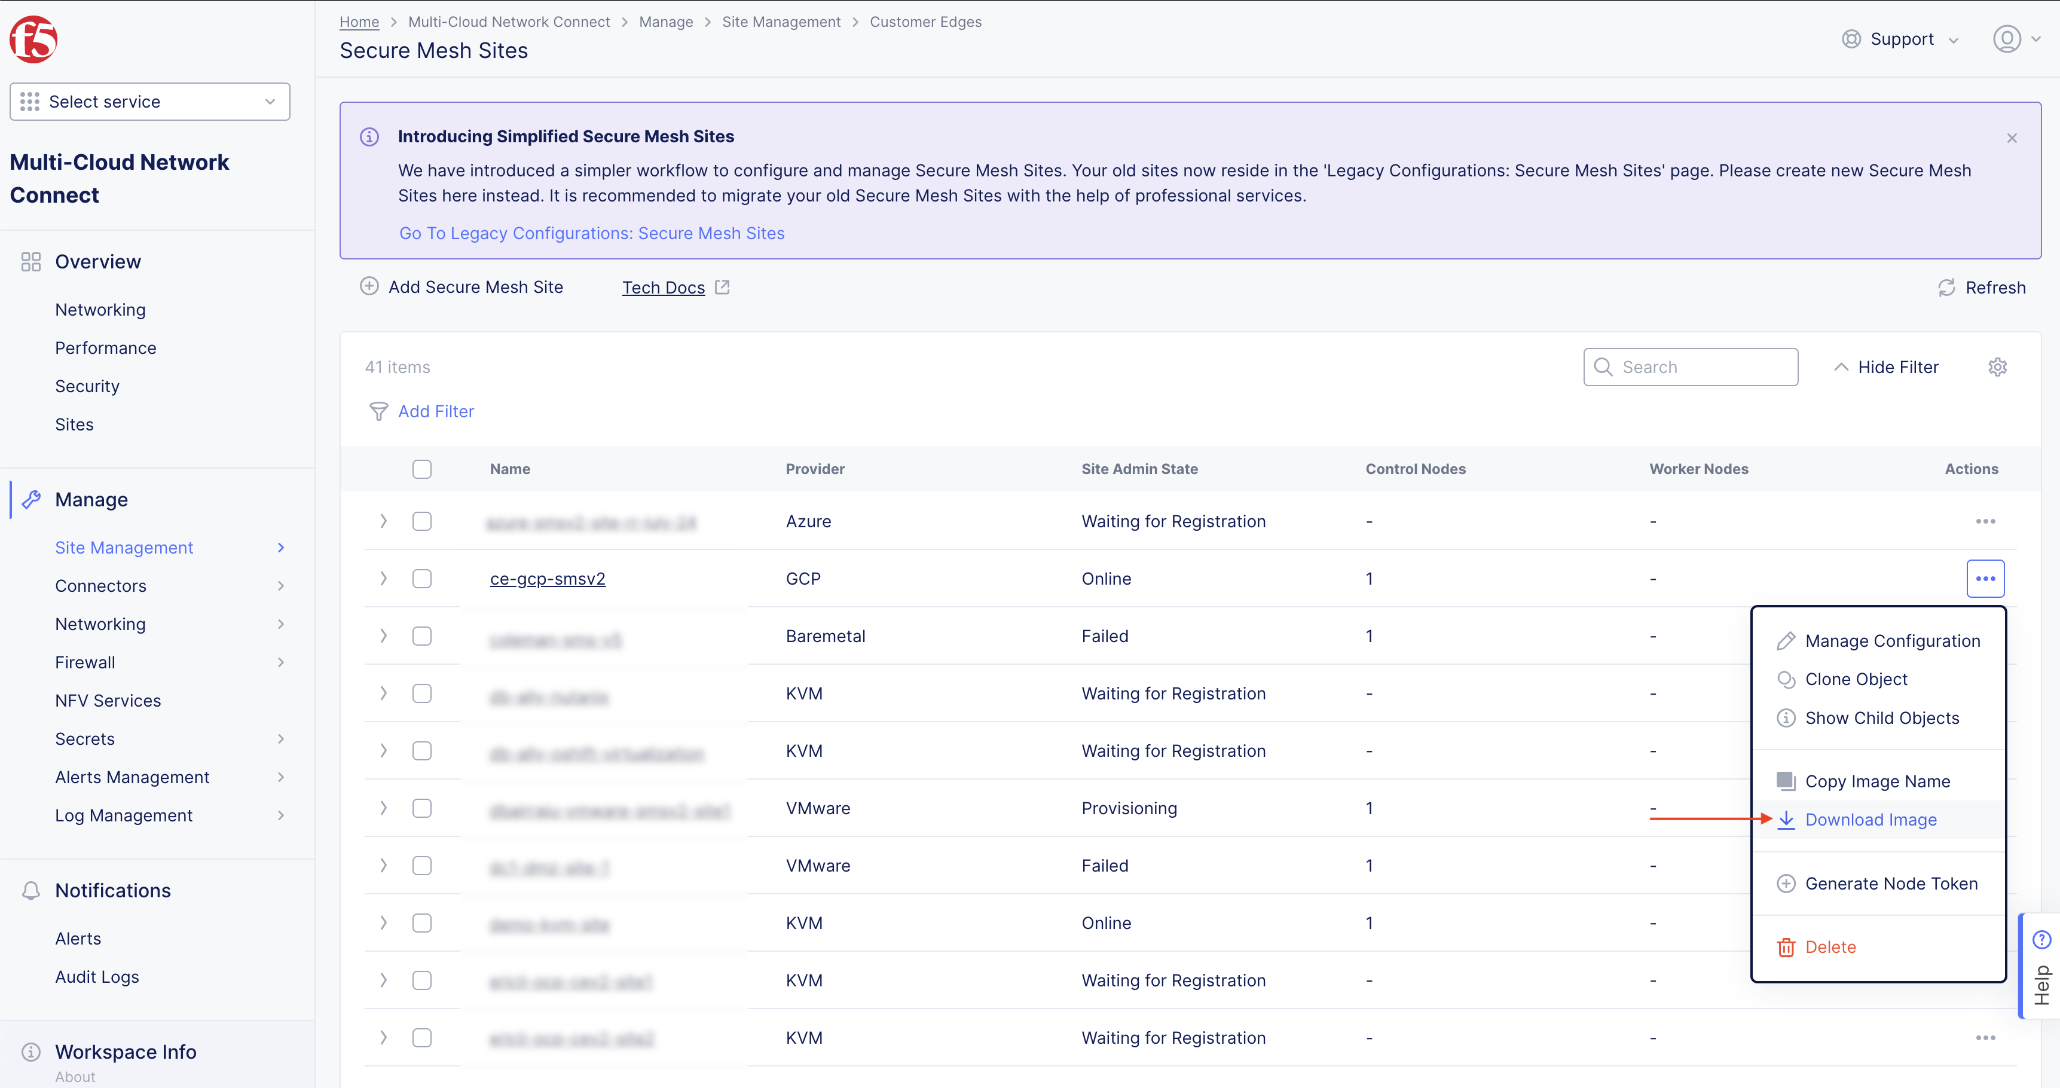Click the Tech Docs external link icon
The width and height of the screenshot is (2060, 1088).
click(x=722, y=287)
